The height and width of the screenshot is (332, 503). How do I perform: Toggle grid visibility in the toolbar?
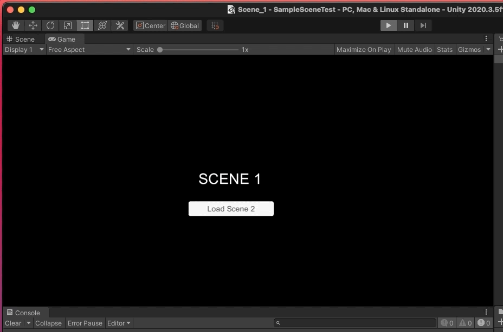coord(215,25)
